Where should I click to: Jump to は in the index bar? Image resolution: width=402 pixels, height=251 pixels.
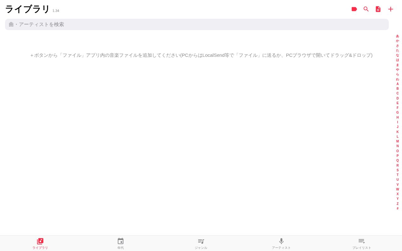pos(398,60)
